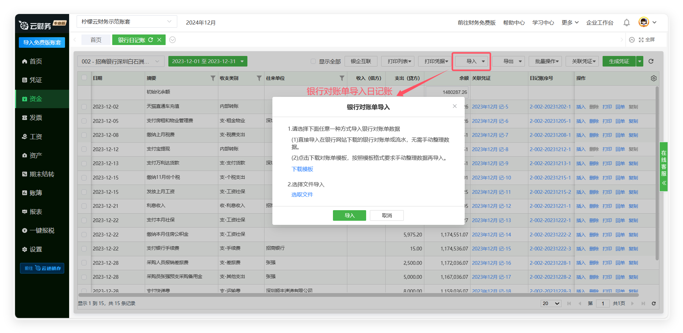Refresh the 银行日记账 tab via reload icon
This screenshot has height=333, width=683.
tap(151, 40)
